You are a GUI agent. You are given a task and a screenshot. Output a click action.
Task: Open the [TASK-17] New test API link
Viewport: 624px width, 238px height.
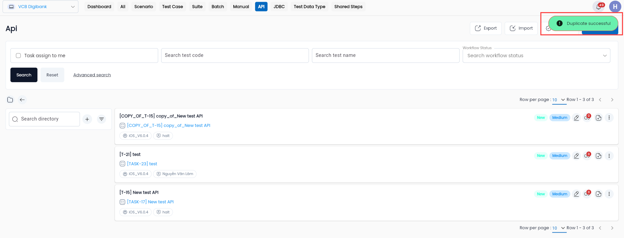click(x=150, y=202)
